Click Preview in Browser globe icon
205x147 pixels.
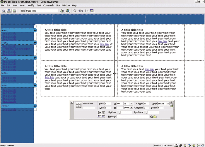click(x=68, y=11)
